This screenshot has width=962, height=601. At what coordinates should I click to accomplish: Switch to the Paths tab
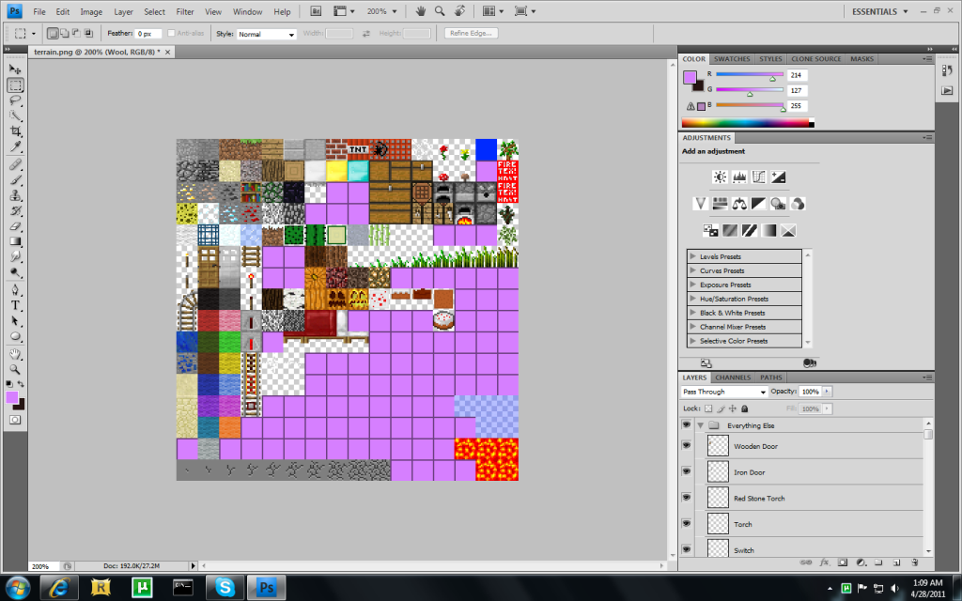770,378
